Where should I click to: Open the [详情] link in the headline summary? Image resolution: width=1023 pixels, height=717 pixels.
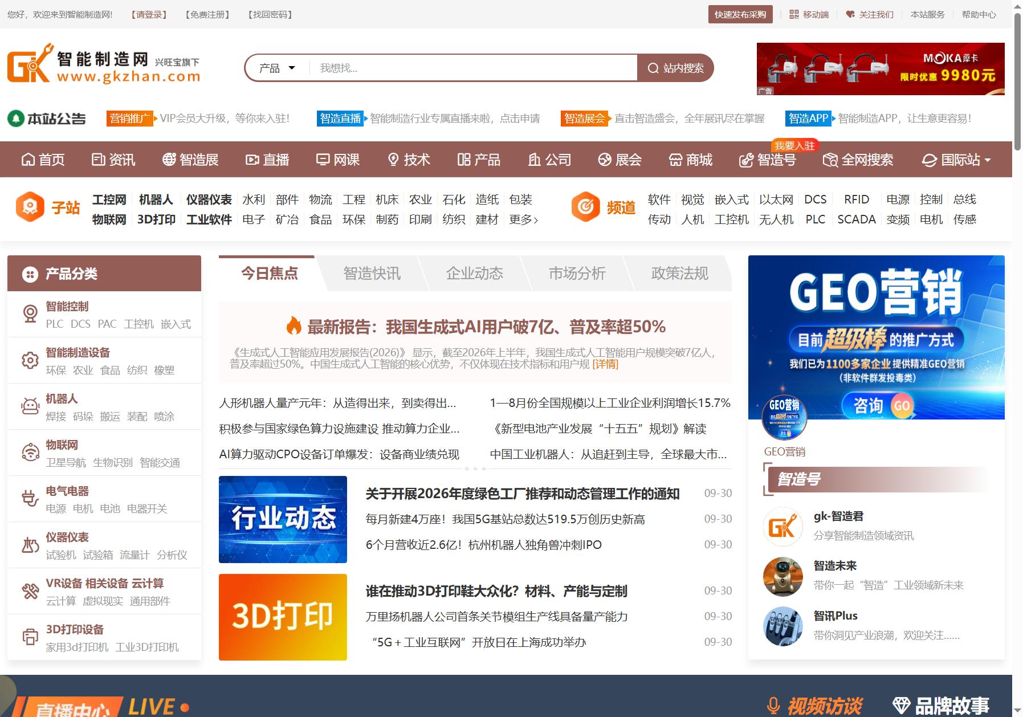605,364
